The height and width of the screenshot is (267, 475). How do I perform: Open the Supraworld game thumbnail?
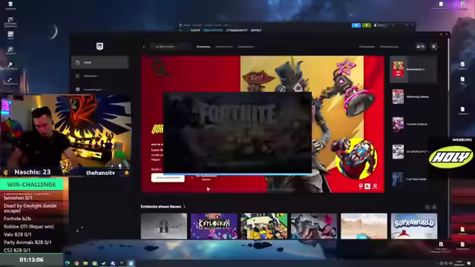pyautogui.click(x=414, y=225)
